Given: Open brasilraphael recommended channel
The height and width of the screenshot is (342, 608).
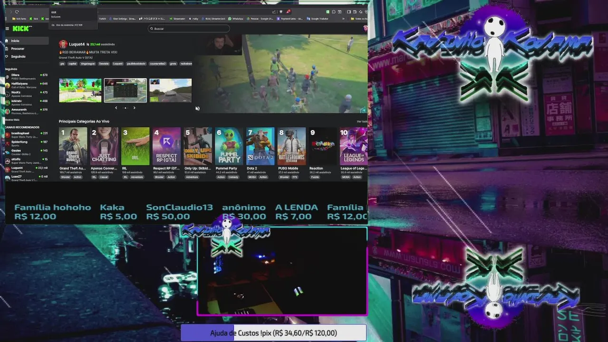Looking at the screenshot, I should pos(27,134).
